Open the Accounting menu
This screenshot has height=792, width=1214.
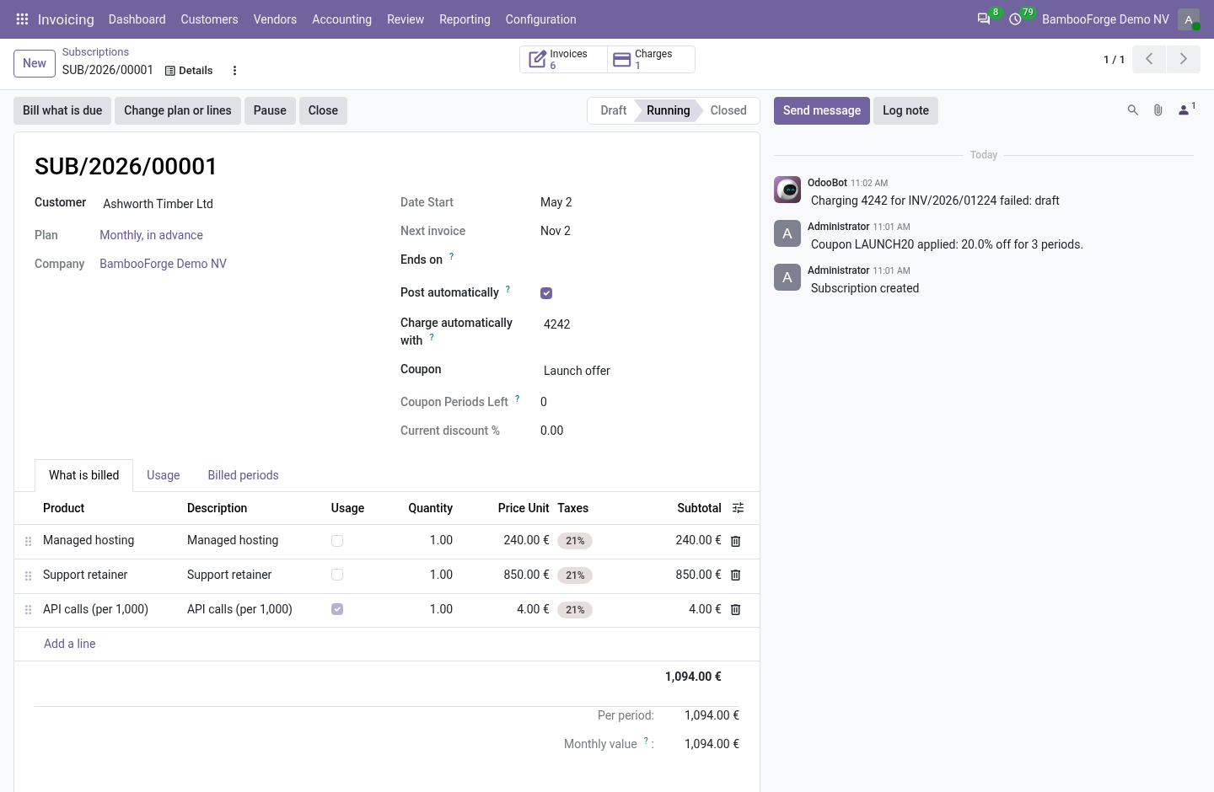point(341,19)
